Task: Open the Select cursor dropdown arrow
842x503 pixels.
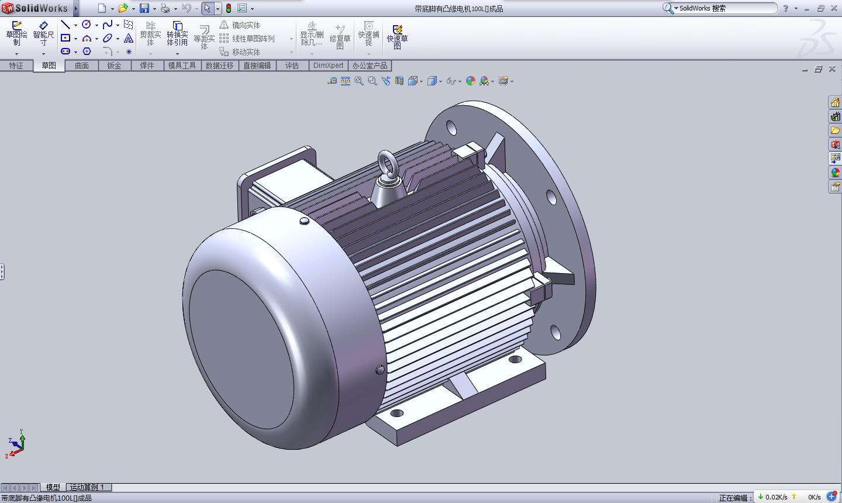Action: pyautogui.click(x=218, y=9)
